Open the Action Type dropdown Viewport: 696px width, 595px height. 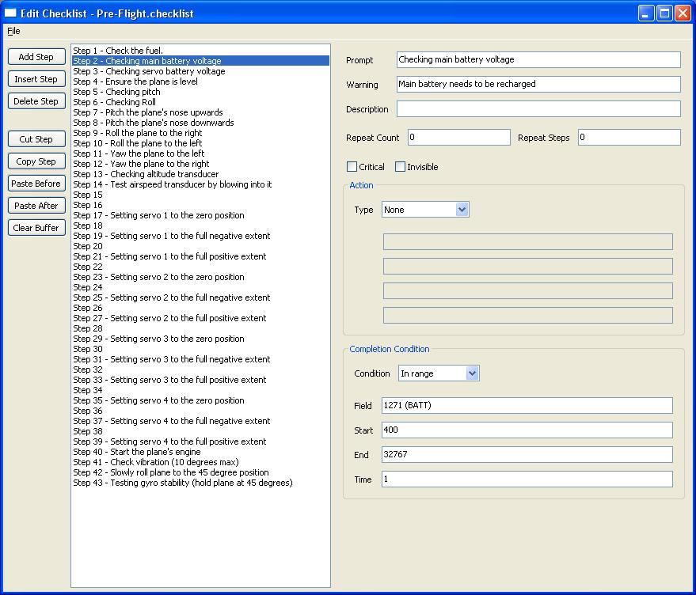tap(461, 209)
